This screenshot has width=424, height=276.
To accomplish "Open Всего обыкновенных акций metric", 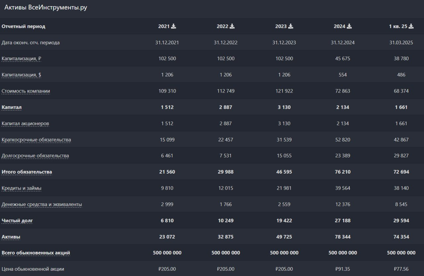I will point(36,253).
